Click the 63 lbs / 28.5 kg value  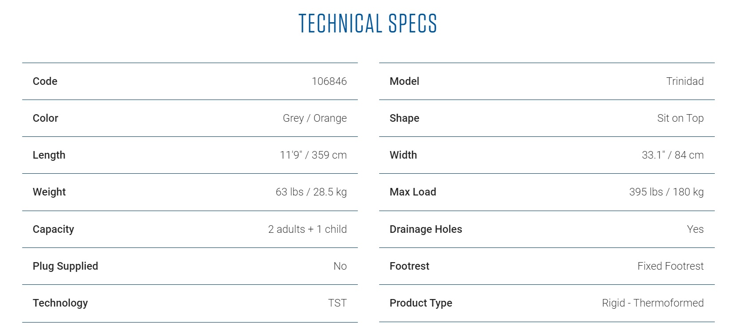tap(311, 192)
